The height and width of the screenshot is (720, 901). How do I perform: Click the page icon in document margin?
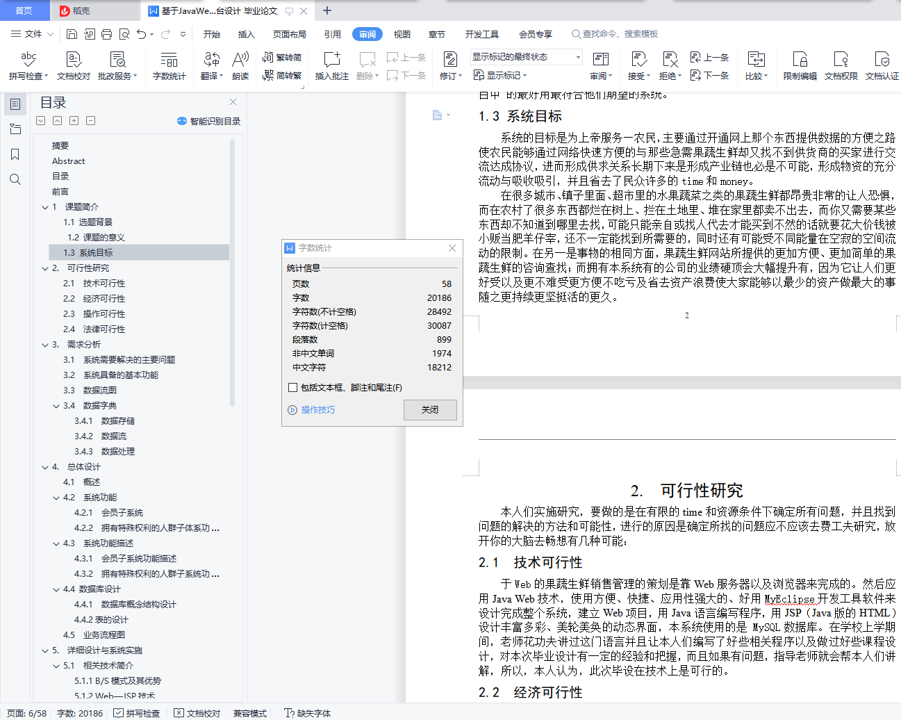point(438,115)
